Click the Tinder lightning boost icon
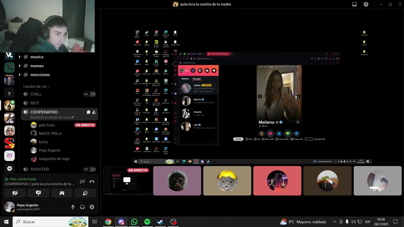 coord(193,71)
